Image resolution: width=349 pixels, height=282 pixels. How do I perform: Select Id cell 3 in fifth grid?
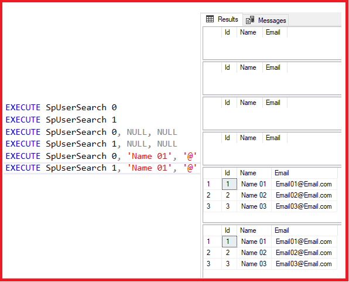point(230,206)
